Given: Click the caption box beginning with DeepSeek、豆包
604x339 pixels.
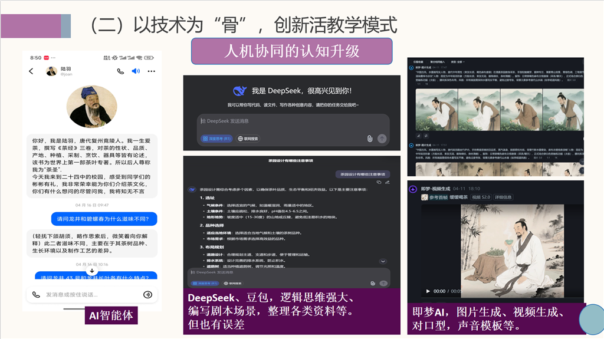Looking at the screenshot, I should 291,311.
